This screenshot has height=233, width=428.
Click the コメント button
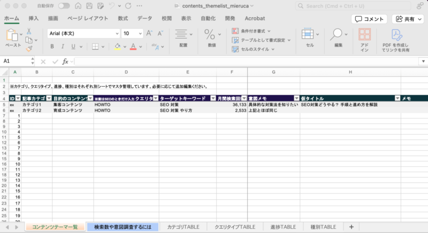point(370,19)
